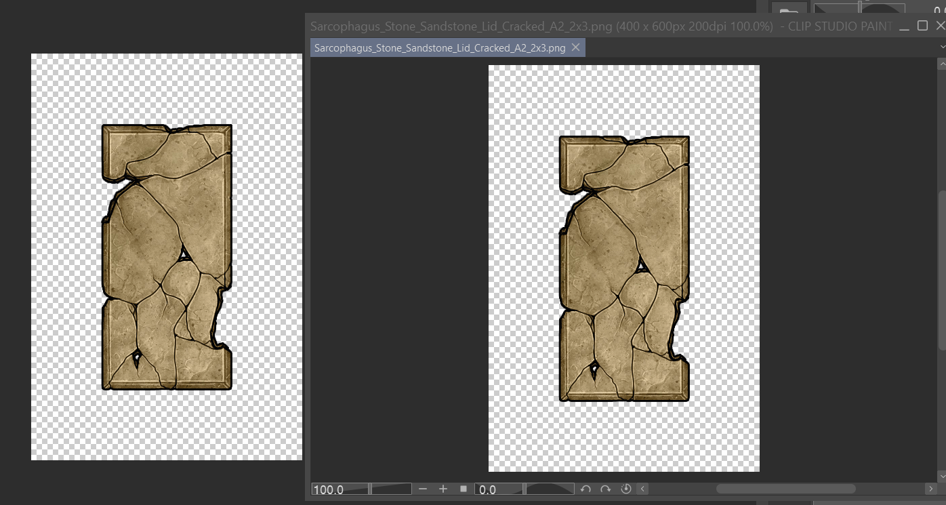
Task: Rotate canvas left with counterclockwise arrow
Action: (585, 489)
